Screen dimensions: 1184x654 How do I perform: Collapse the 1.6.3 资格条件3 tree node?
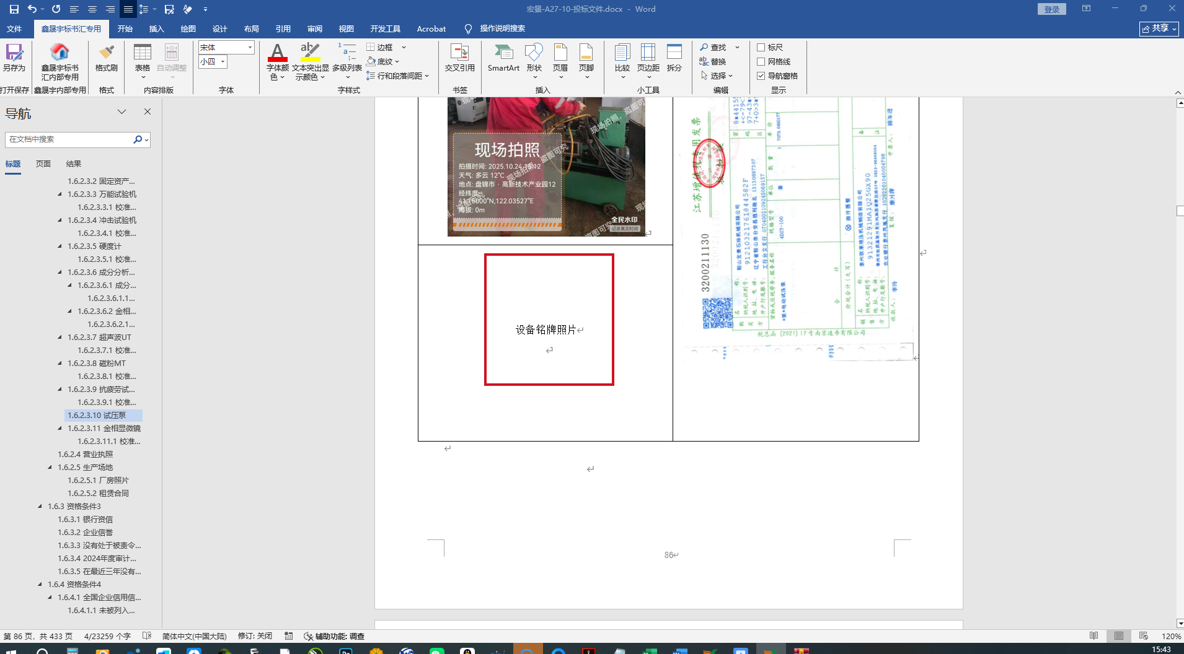click(x=40, y=506)
